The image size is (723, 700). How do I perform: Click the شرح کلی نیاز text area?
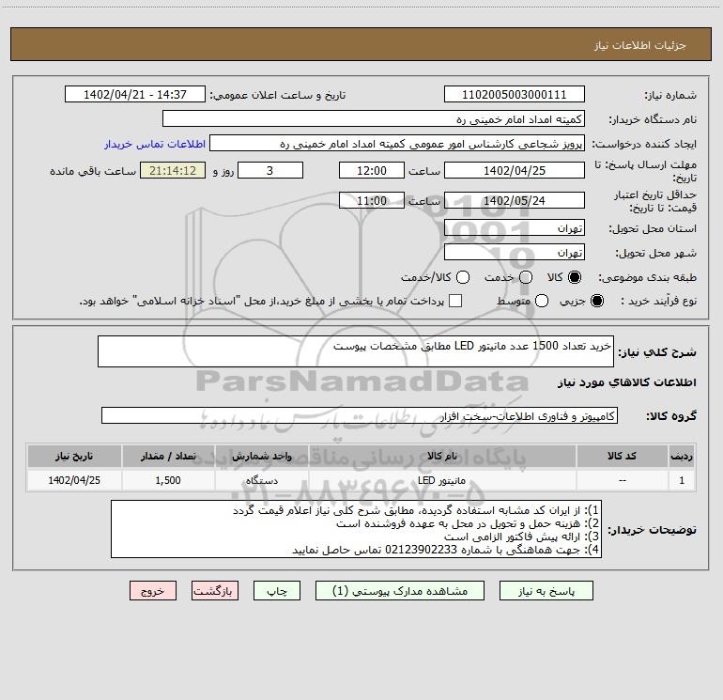[x=356, y=351]
